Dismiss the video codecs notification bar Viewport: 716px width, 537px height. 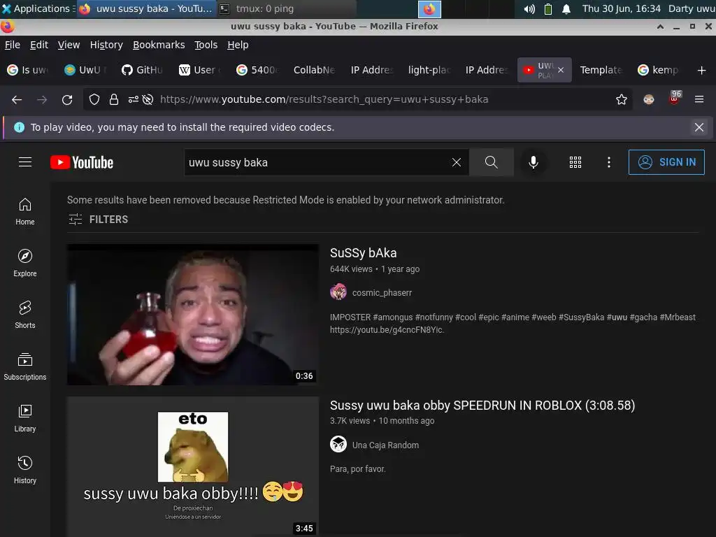coord(699,127)
